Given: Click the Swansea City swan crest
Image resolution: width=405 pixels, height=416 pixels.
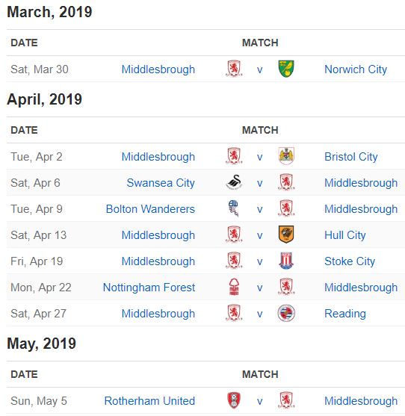Looking at the screenshot, I should point(234,182).
